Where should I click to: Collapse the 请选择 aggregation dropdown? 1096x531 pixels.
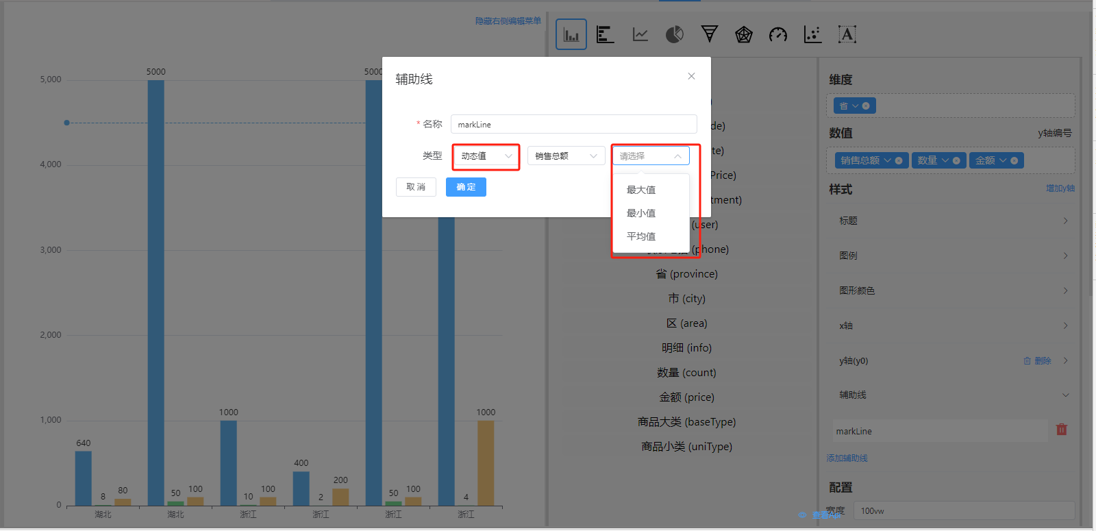[650, 156]
